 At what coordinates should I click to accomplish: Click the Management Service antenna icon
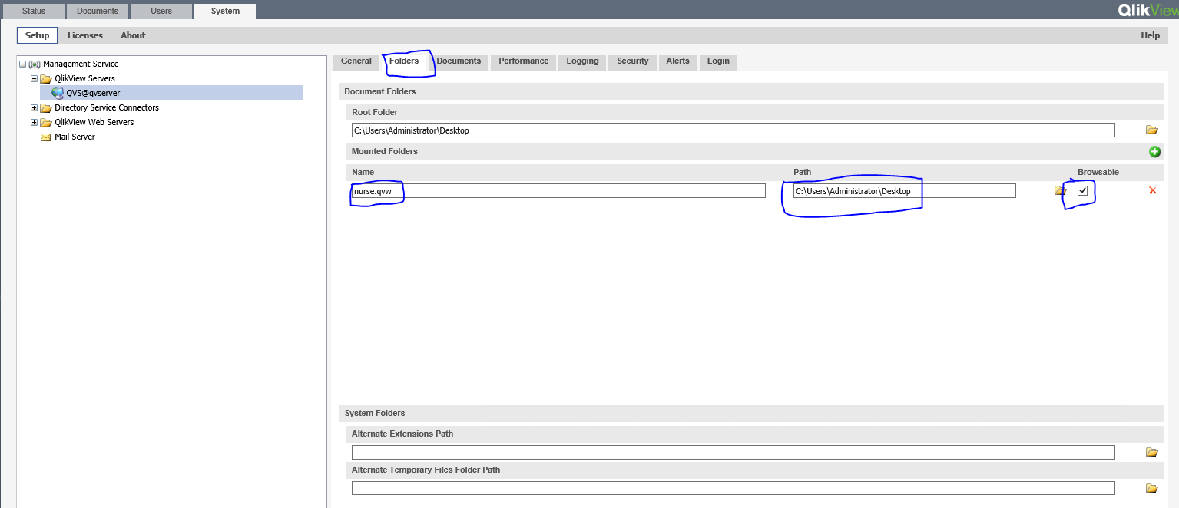tap(35, 64)
